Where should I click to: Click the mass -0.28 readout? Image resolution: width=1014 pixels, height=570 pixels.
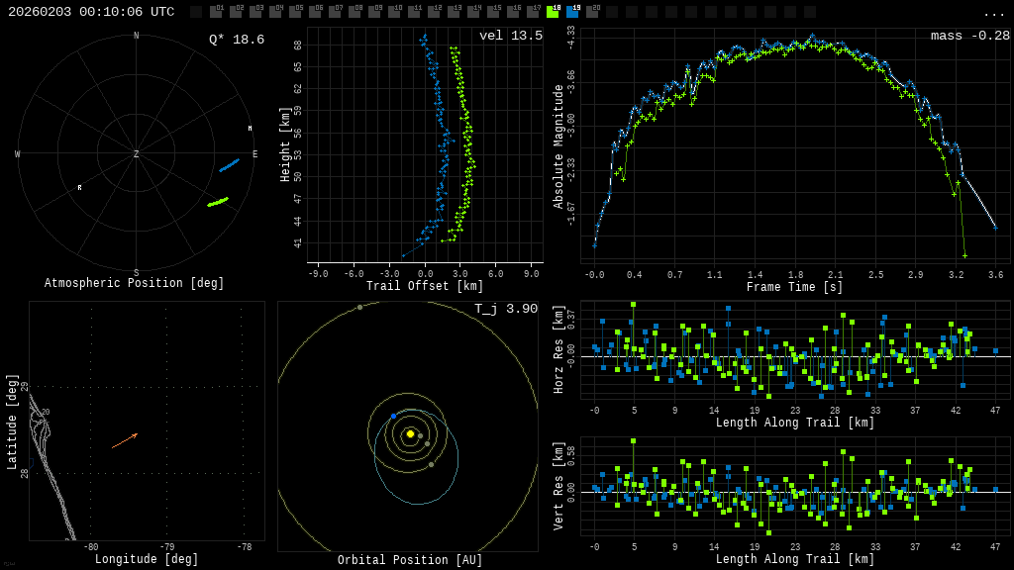969,36
